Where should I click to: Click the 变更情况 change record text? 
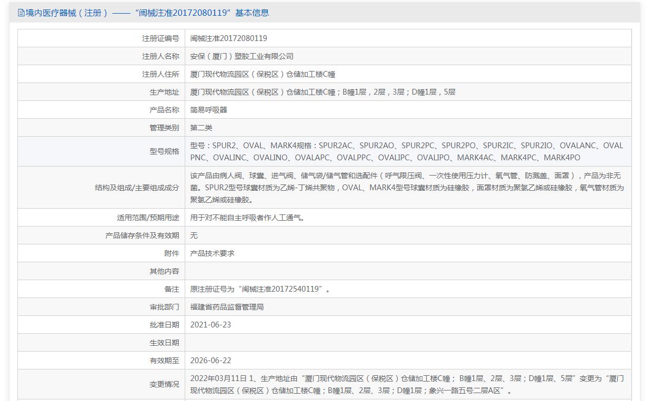click(x=407, y=384)
